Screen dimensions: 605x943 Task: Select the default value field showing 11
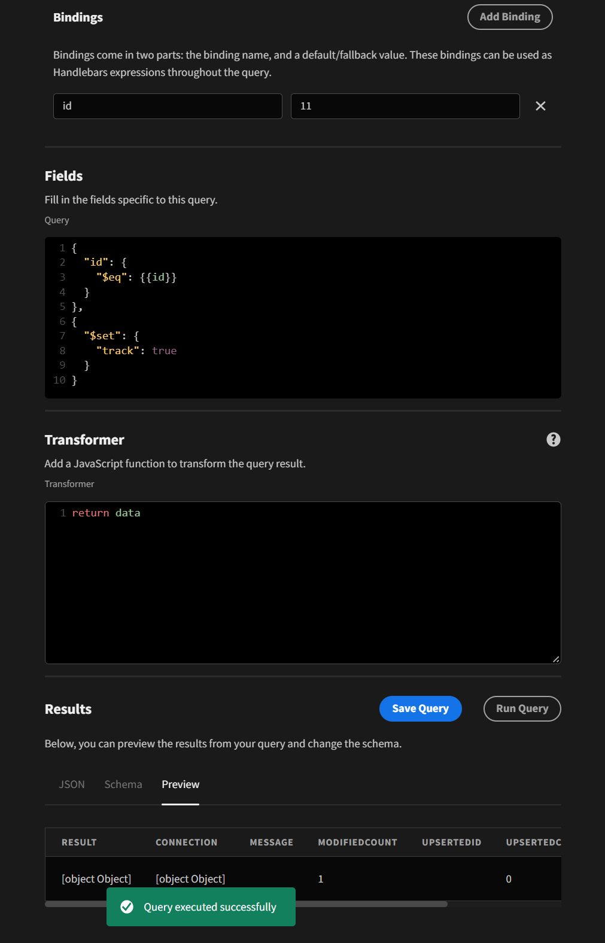(405, 106)
